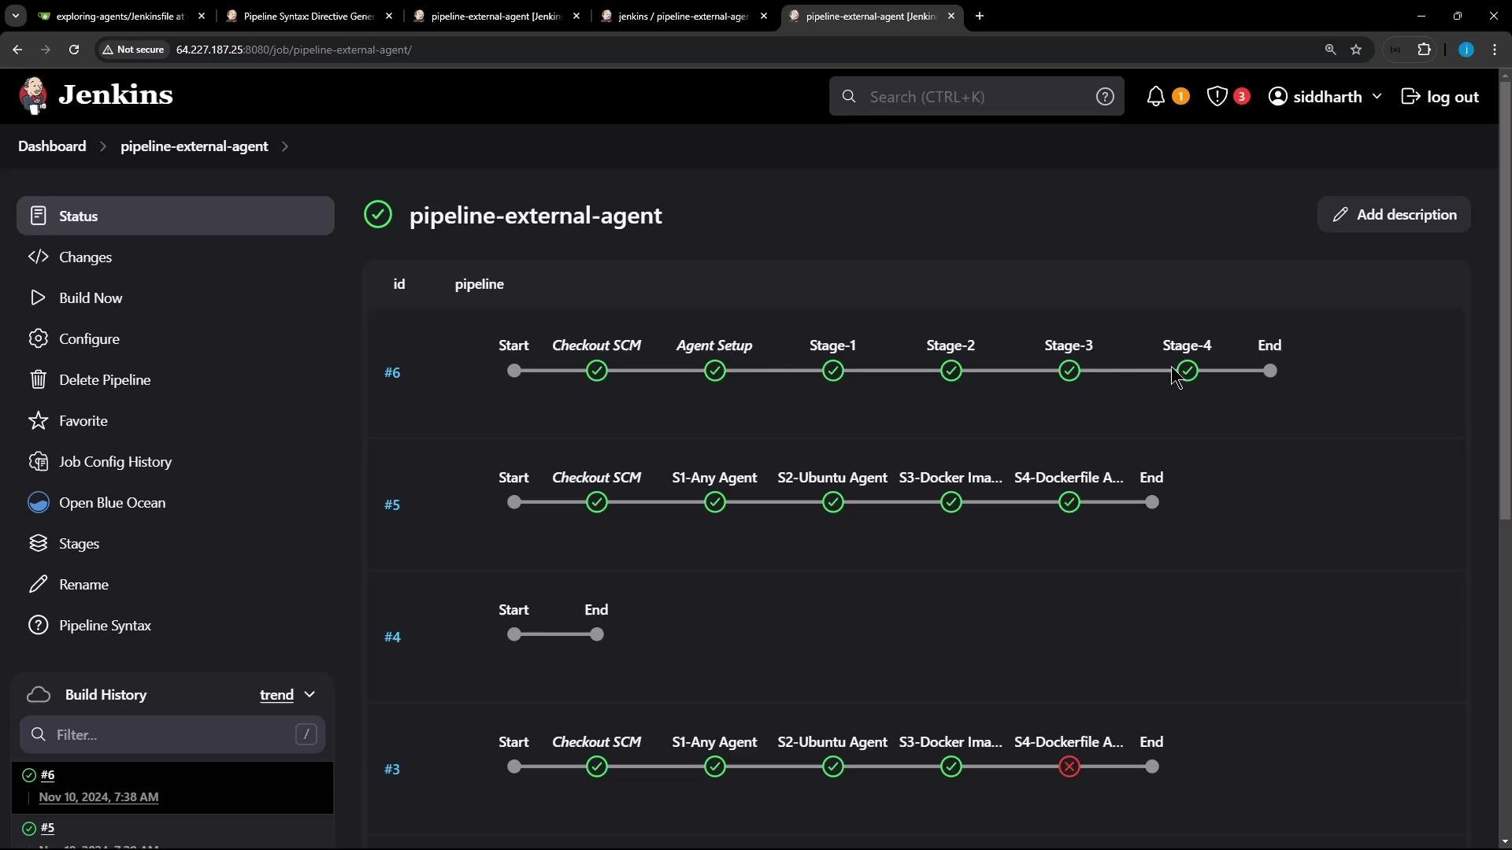1512x850 pixels.
Task: Click the search help question icon
Action: point(1105,96)
